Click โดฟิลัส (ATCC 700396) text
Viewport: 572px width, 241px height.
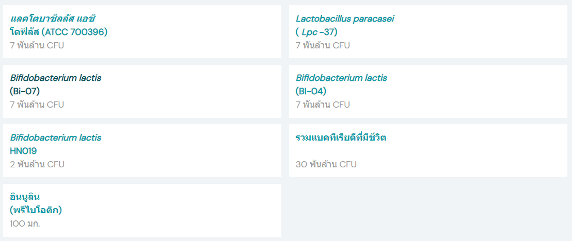tap(59, 32)
